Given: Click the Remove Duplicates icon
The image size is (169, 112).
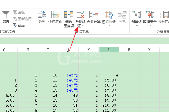Looking at the screenshot, I should point(69,14).
